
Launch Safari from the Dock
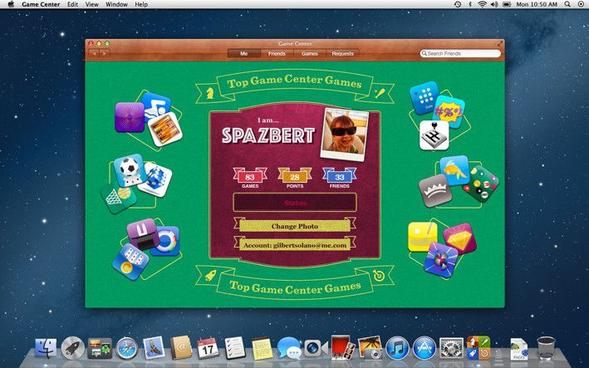[126, 348]
